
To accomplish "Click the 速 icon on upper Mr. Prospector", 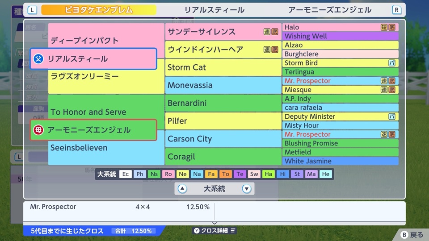I will [x=384, y=81].
